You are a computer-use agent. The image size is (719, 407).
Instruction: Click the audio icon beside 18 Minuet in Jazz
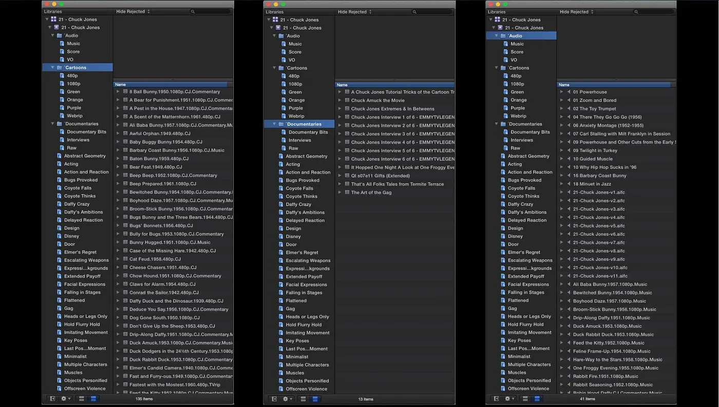569,184
